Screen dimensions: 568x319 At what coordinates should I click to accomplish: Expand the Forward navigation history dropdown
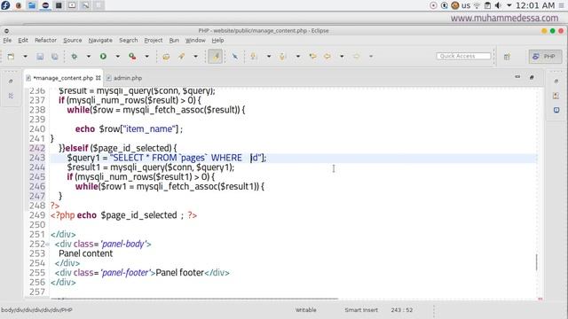point(371,57)
